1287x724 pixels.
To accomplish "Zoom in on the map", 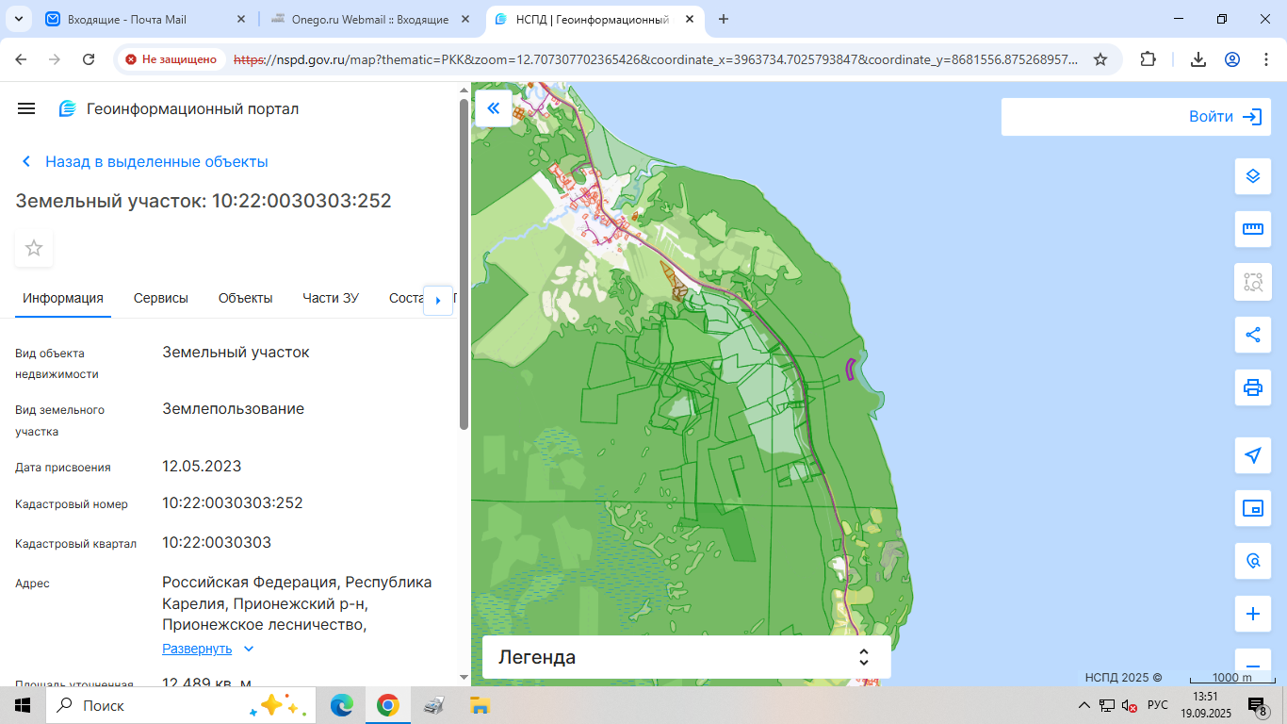I will coord(1252,615).
